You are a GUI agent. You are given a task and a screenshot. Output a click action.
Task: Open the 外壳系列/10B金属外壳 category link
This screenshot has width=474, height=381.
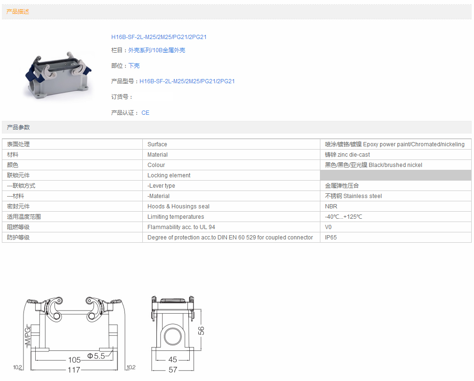coord(156,50)
